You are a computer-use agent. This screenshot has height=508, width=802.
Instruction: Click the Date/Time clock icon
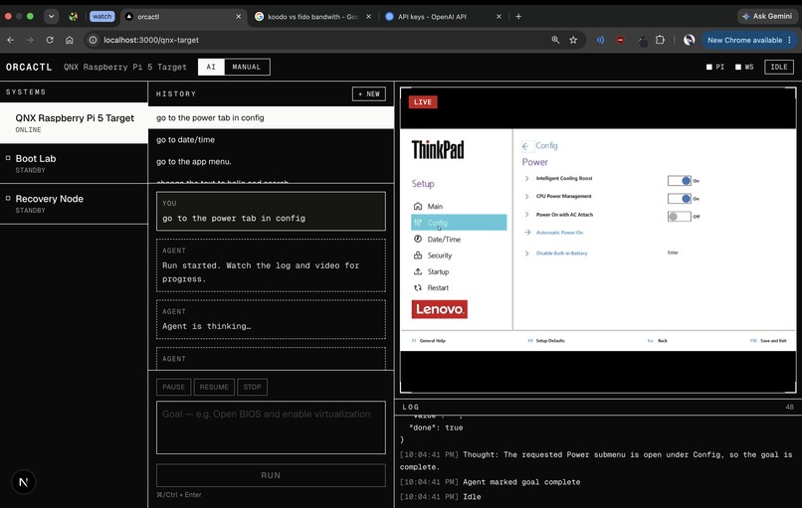click(418, 239)
